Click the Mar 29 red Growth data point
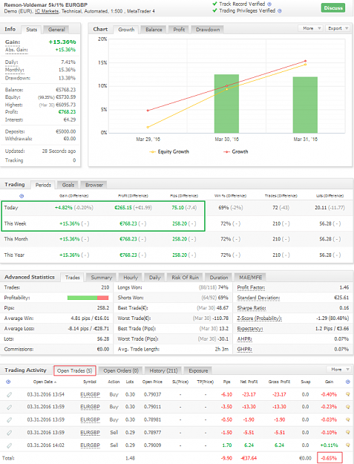 coord(148,111)
